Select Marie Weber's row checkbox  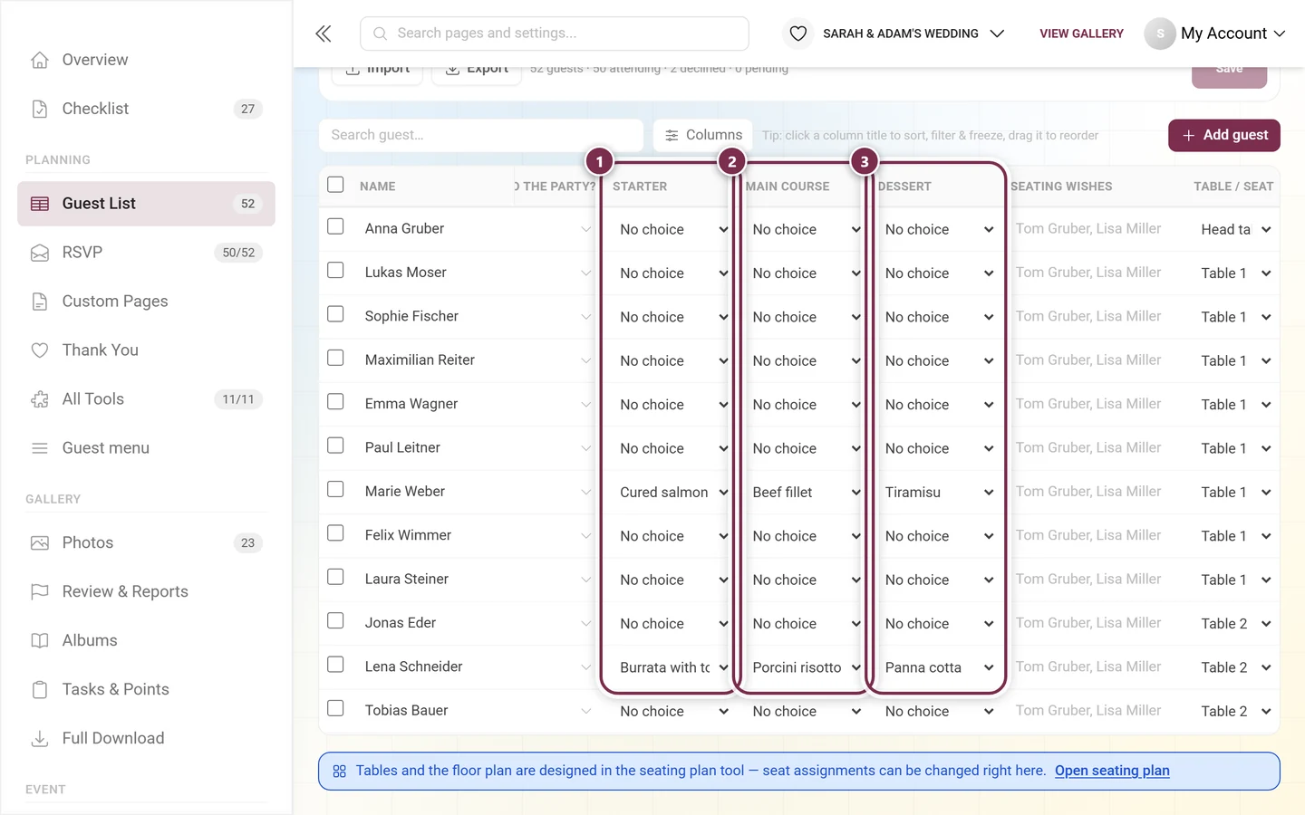coord(335,489)
